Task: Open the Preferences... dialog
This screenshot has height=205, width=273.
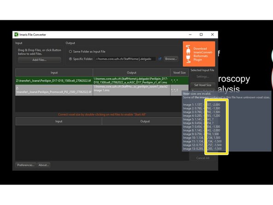Action: 26,165
